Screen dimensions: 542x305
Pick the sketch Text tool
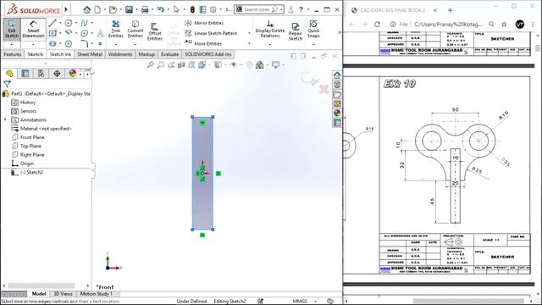pyautogui.click(x=100, y=33)
